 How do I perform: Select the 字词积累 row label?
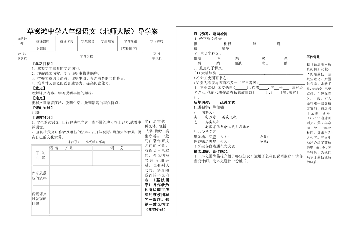click(41, 155)
